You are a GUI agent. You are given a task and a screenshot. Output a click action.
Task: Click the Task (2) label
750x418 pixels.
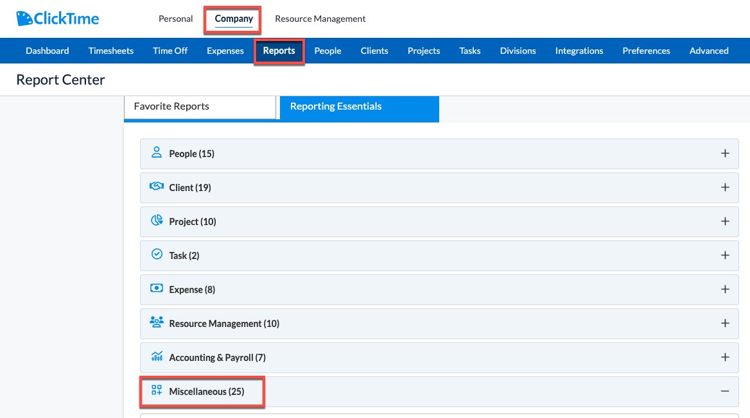[x=184, y=256]
